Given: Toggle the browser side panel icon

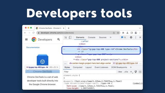Looking at the screenshot, I should 131,33.
